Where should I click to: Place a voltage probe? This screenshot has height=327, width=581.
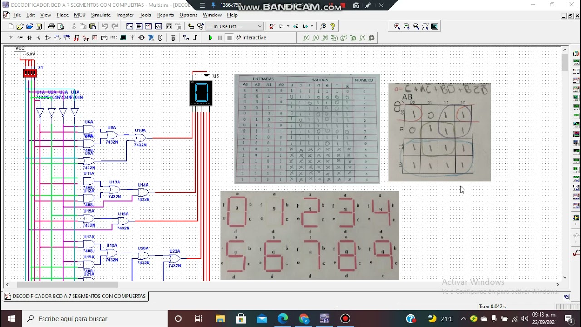306,38
